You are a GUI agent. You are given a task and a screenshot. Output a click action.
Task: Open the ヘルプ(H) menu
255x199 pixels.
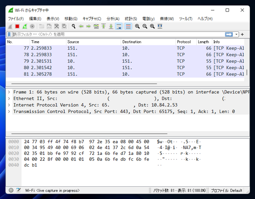click(205, 19)
